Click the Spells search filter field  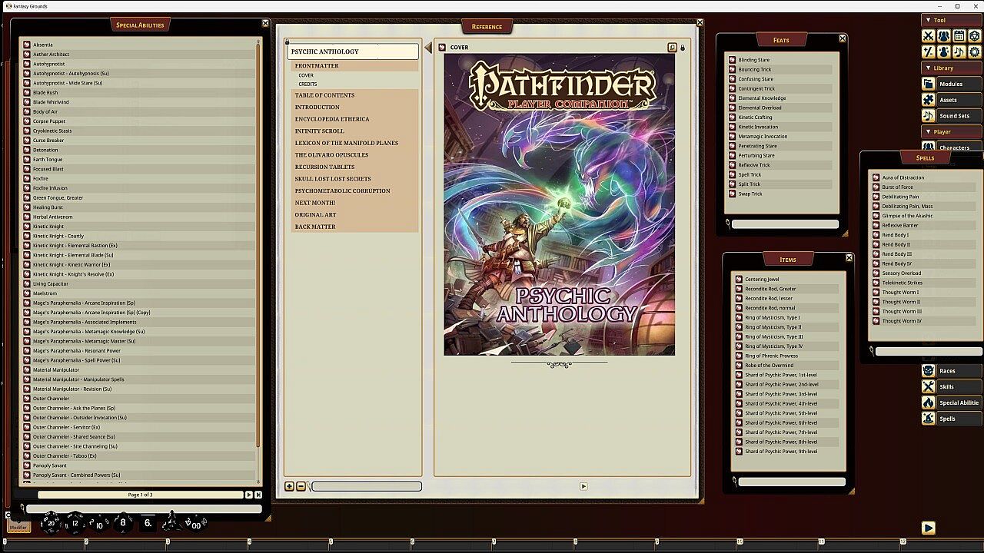pyautogui.click(x=929, y=351)
